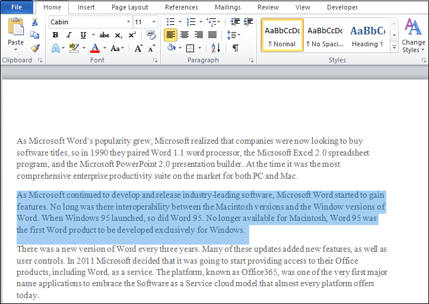This screenshot has width=429, height=304.
Task: Open the Paragraph dialog launcher
Action: point(251,60)
